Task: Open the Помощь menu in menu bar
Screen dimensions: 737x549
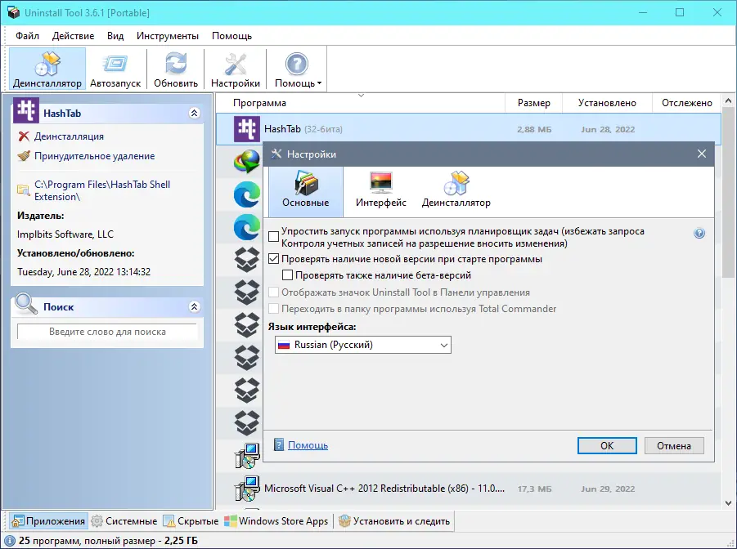Action: point(231,36)
